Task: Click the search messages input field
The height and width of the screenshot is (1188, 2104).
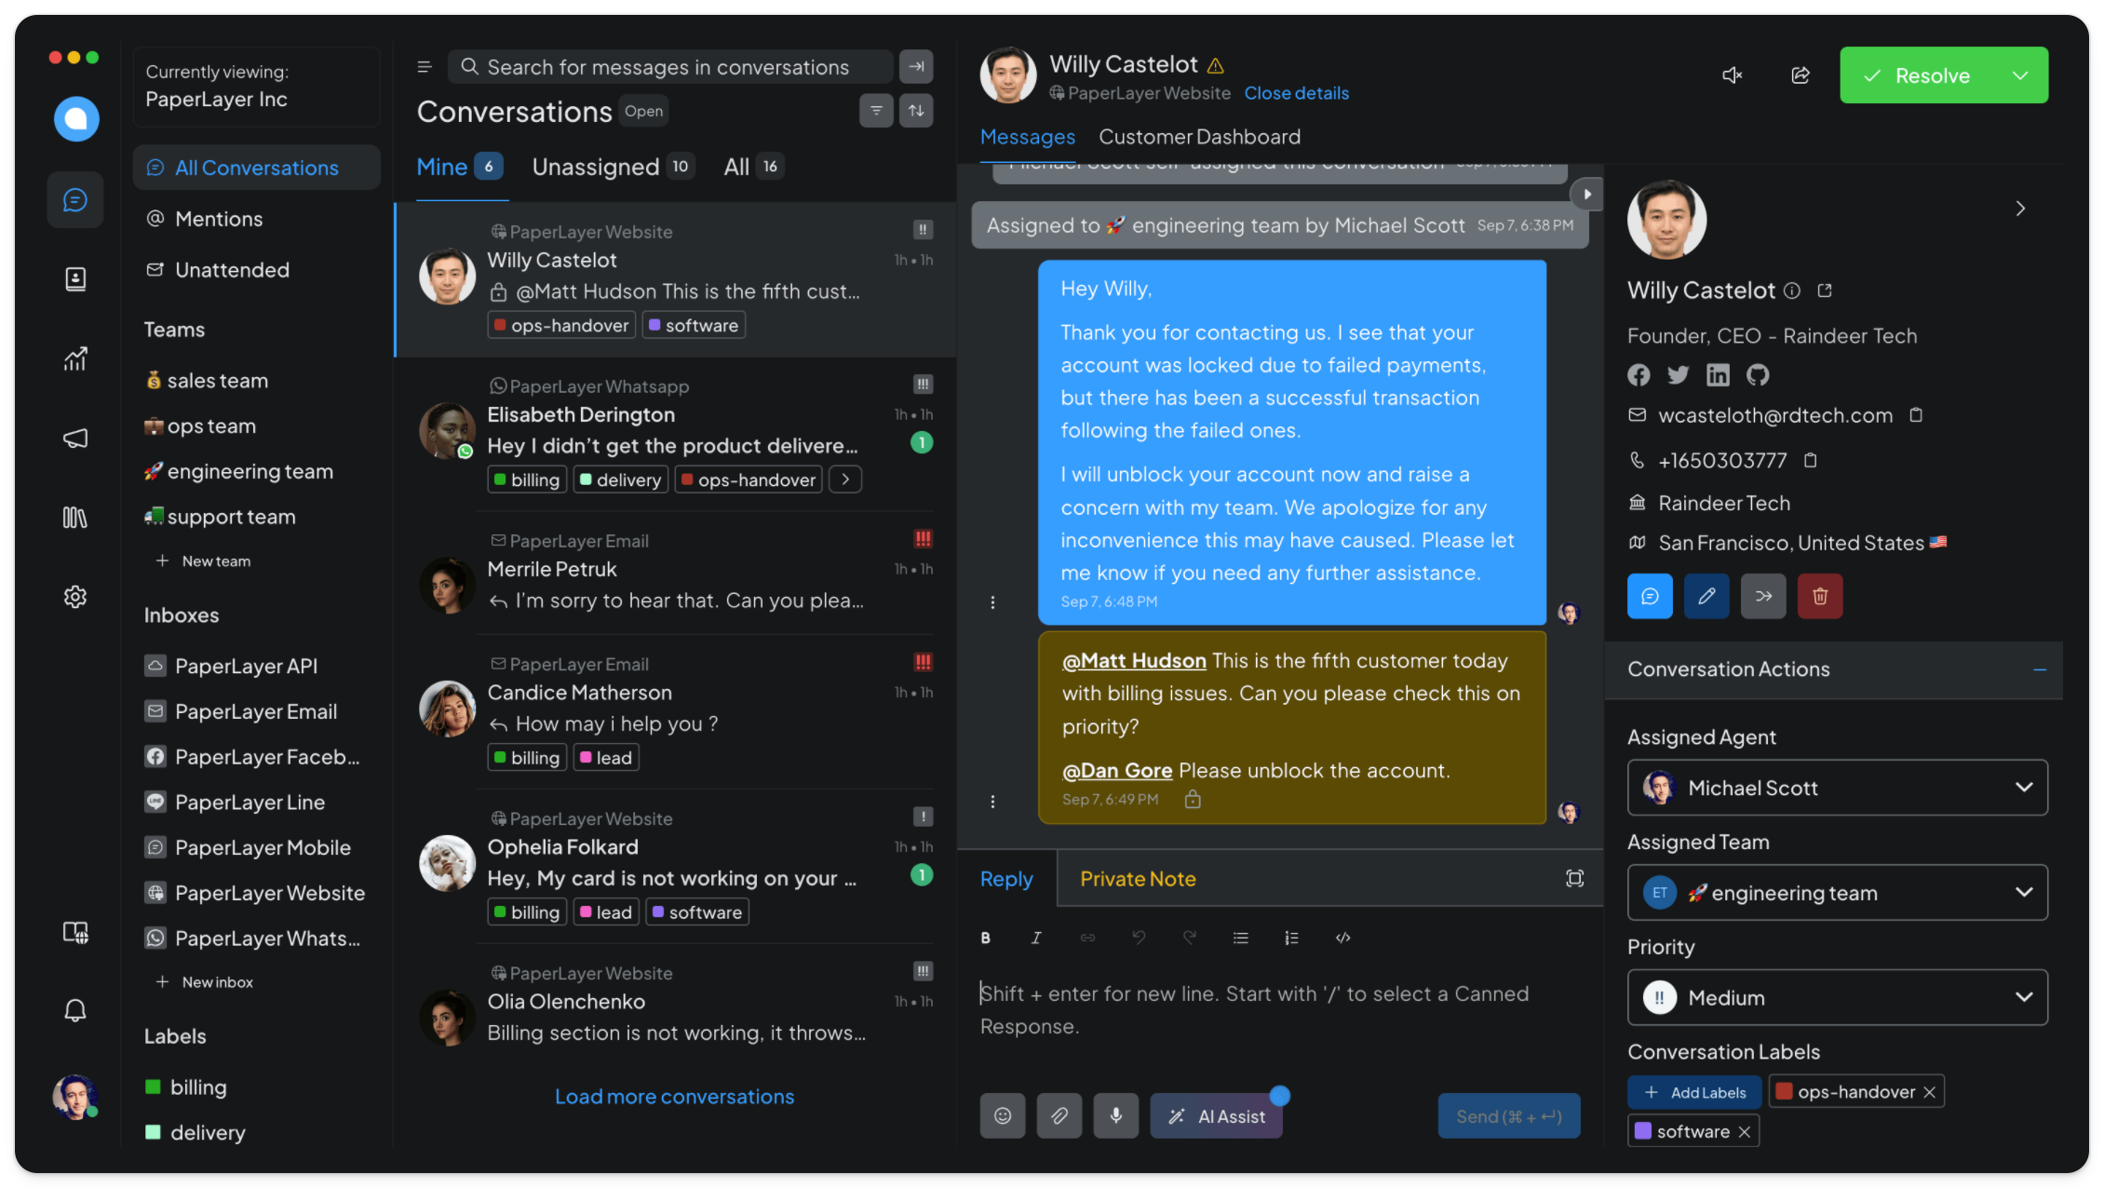Action: tap(670, 67)
